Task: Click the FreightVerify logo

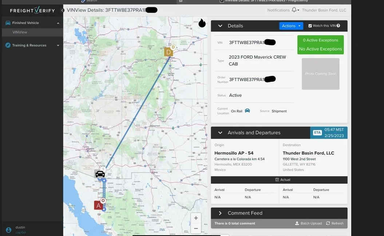Action: point(32,10)
